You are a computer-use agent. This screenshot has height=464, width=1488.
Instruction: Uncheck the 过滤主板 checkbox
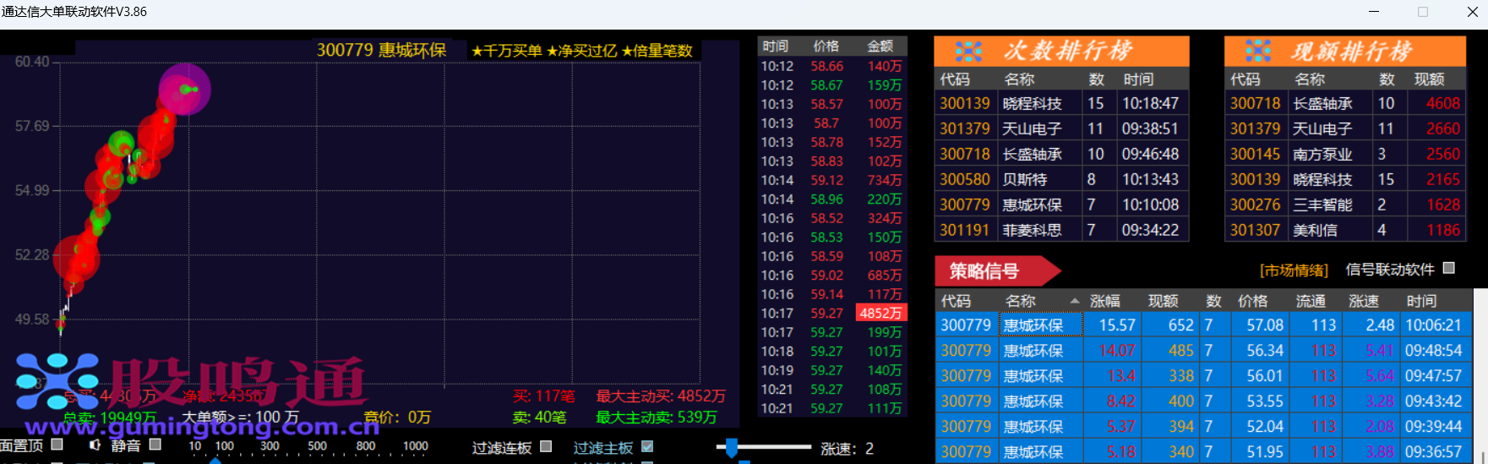pos(647,446)
